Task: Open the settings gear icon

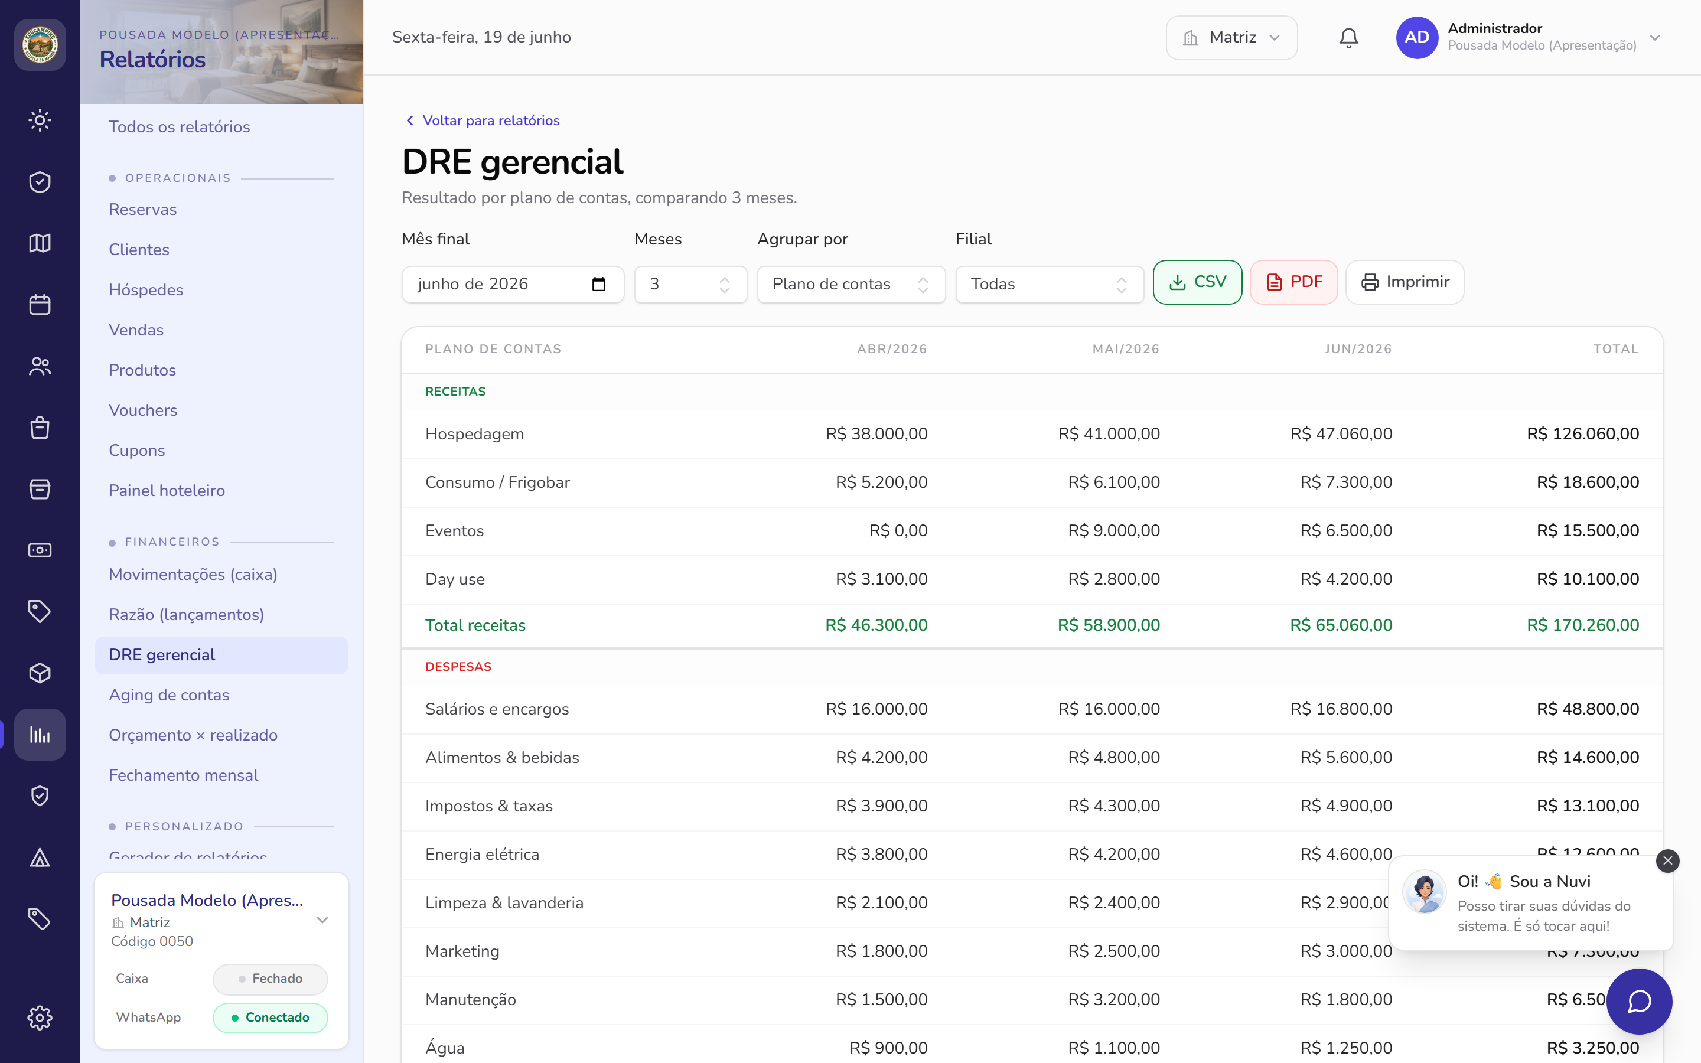Action: coord(40,1018)
